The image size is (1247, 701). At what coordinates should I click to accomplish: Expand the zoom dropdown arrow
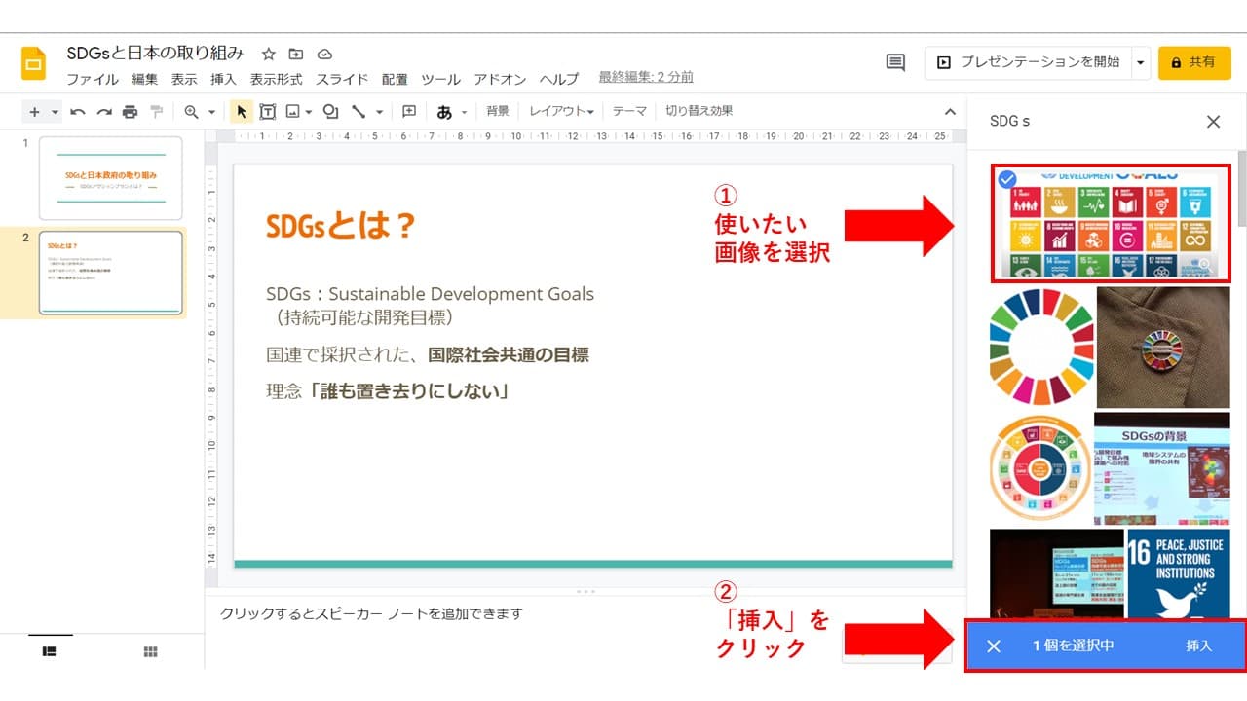[x=211, y=112]
